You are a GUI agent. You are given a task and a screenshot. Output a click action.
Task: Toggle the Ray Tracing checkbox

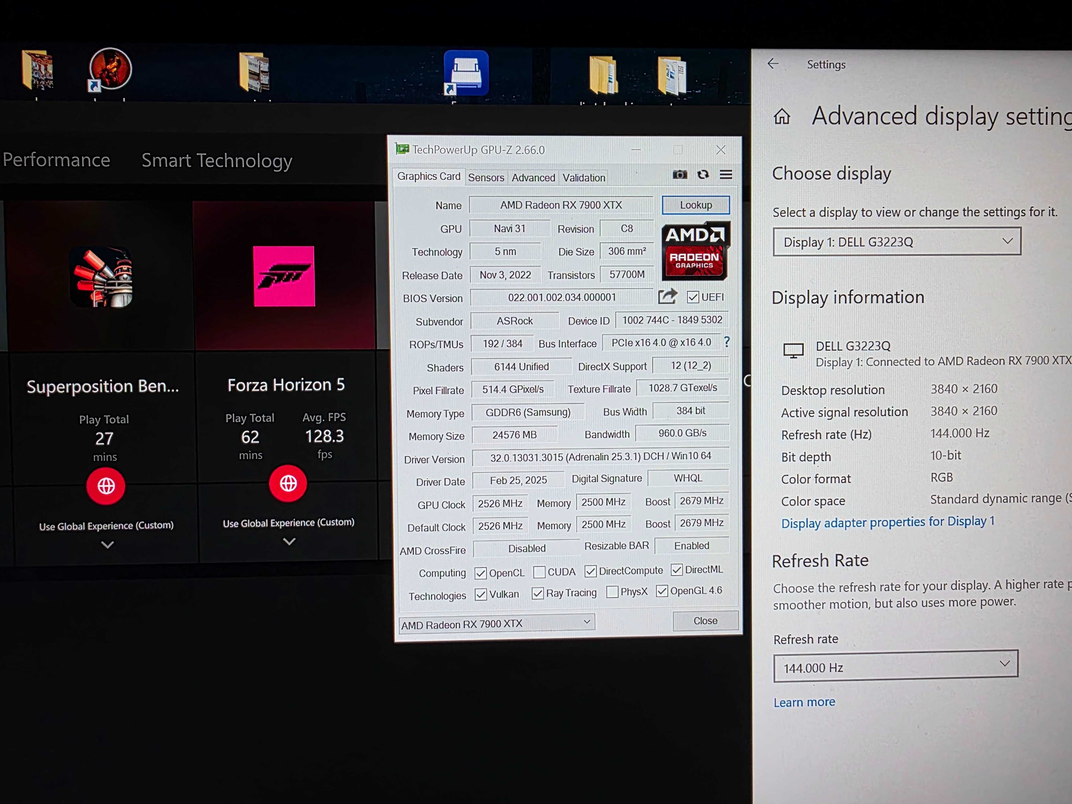coord(537,593)
